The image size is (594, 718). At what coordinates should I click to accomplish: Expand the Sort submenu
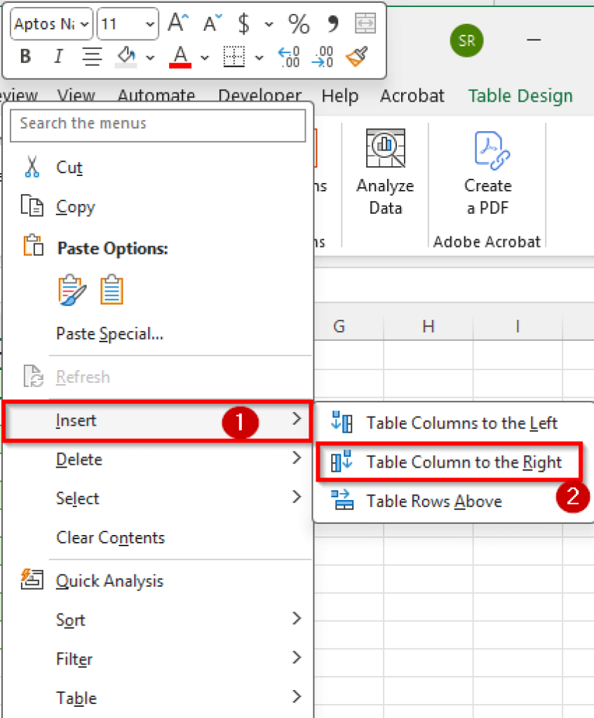pyautogui.click(x=70, y=620)
